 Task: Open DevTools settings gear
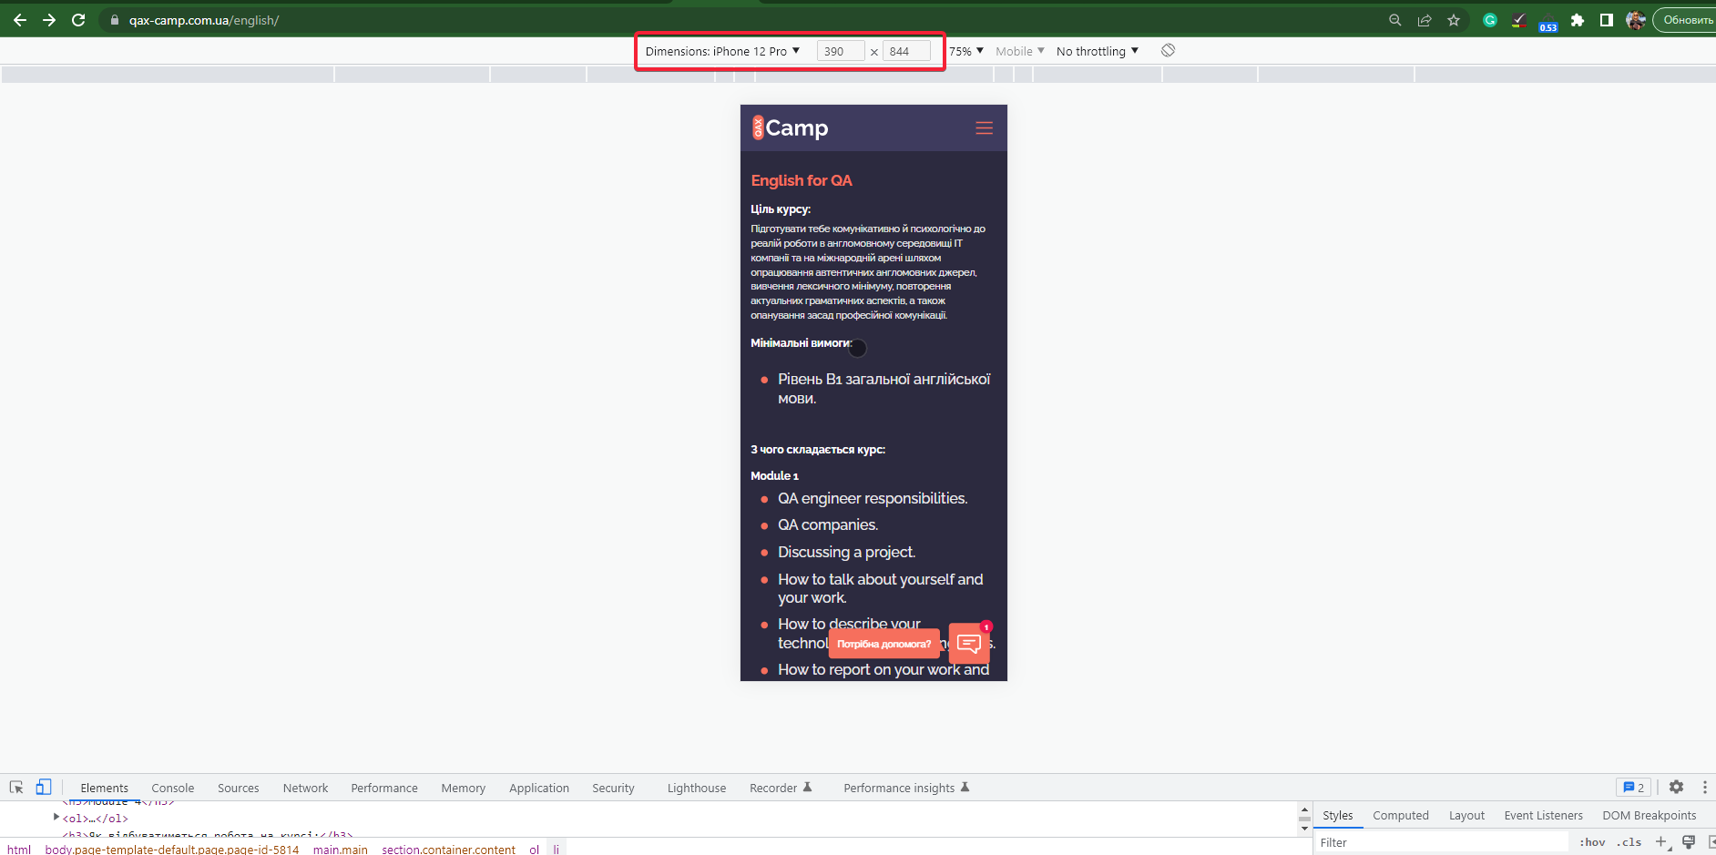pos(1676,787)
